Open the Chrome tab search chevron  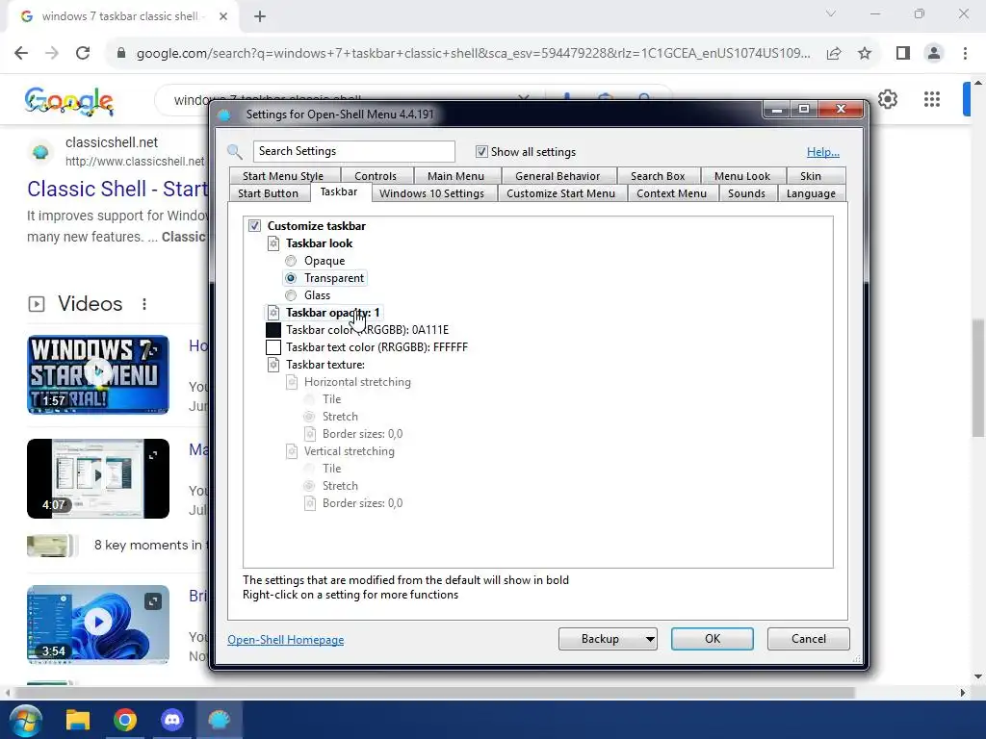[x=831, y=13]
